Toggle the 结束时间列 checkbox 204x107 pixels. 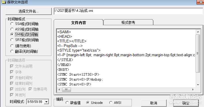21,83
